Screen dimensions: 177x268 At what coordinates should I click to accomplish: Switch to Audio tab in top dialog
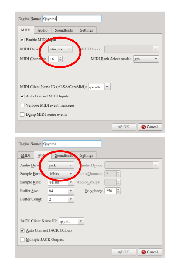pyautogui.click(x=43, y=30)
